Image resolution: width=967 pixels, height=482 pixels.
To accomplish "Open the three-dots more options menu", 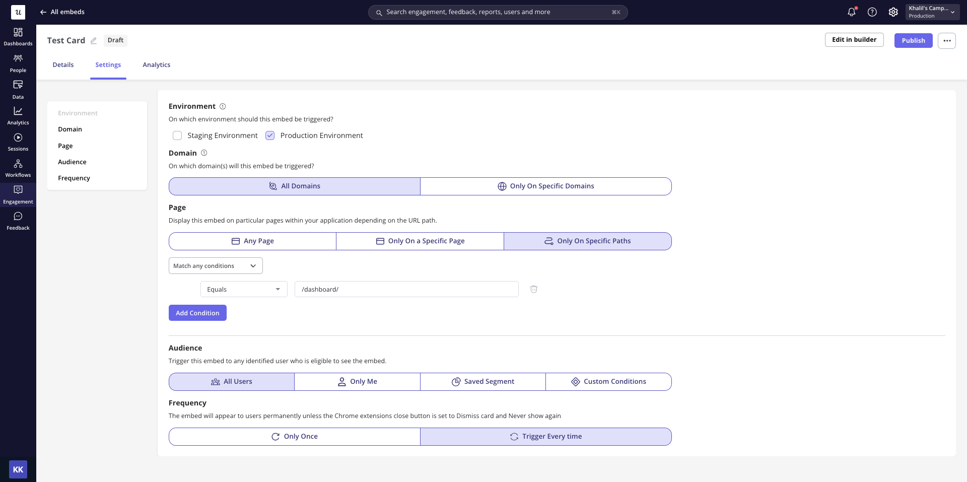I will point(947,41).
